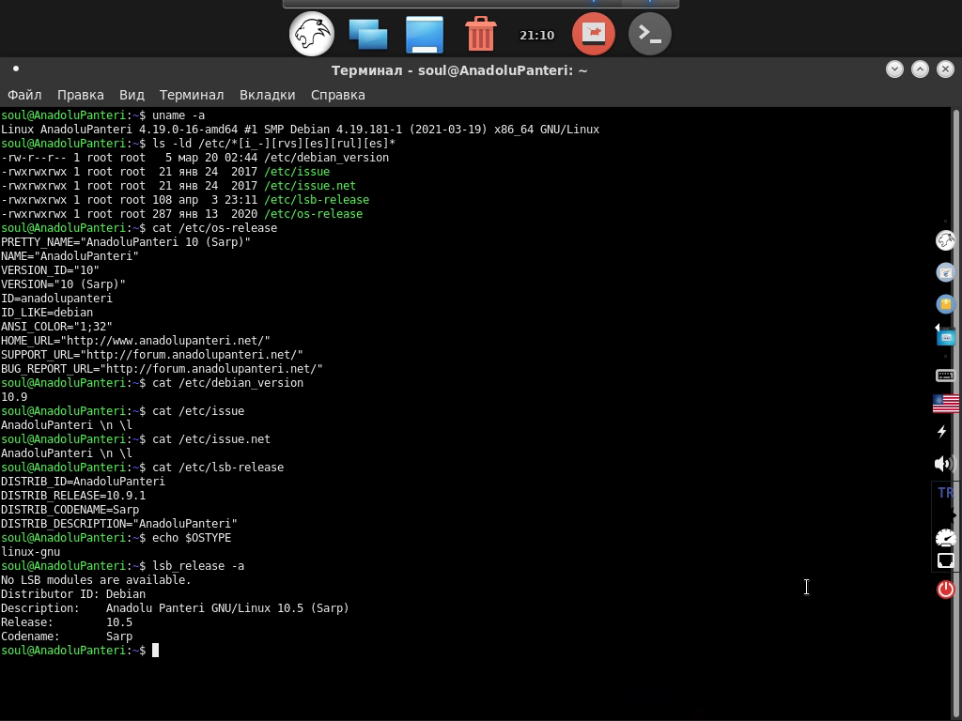Open the Вкладки menu

[x=268, y=95]
